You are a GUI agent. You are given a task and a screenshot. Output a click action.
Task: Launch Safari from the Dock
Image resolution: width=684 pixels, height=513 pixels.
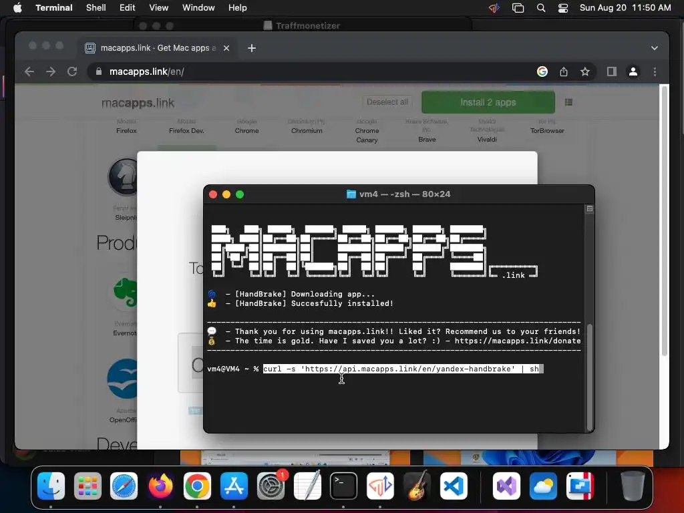(124, 486)
